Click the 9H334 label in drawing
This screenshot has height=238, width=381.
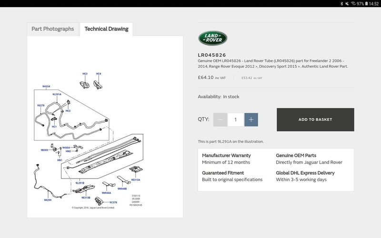click(46, 86)
